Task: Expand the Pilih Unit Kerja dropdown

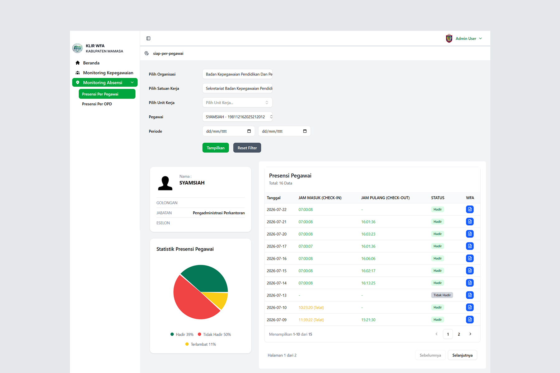Action: [x=237, y=103]
